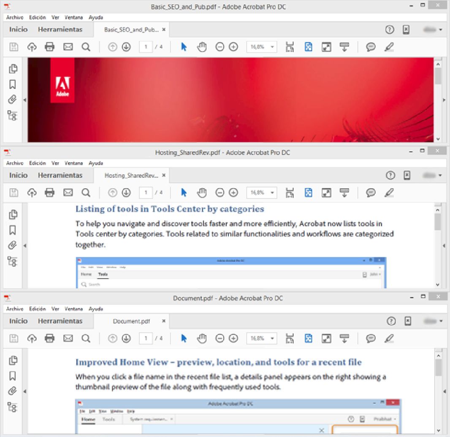Click read mode download icon in Document.pdf toolbar
Viewport: 450px width, 437px height.
click(x=344, y=338)
